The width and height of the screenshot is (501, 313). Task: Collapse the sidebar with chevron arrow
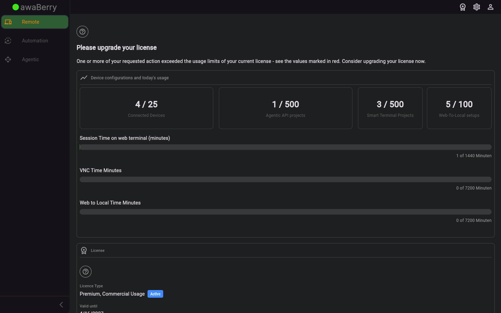61,305
